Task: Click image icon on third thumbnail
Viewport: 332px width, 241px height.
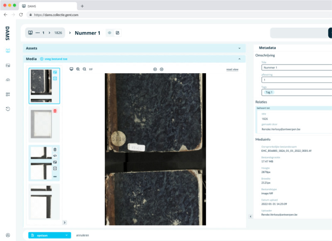Action: click(55, 162)
